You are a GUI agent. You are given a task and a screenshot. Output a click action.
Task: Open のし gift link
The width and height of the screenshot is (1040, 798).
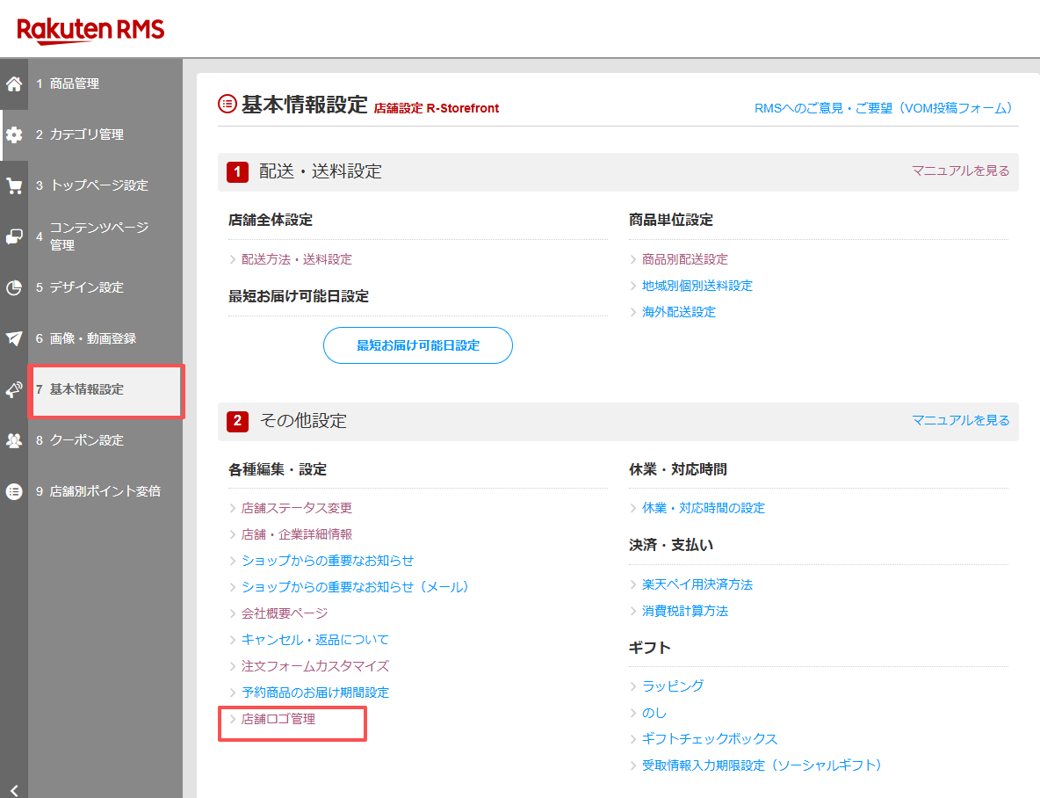point(654,713)
